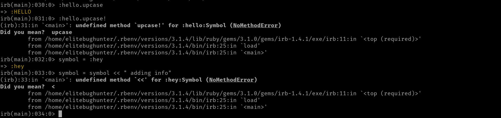Viewport: 501px width, 118px height.
Task: Click the "(irb):33:in" error location
Action: (19, 80)
